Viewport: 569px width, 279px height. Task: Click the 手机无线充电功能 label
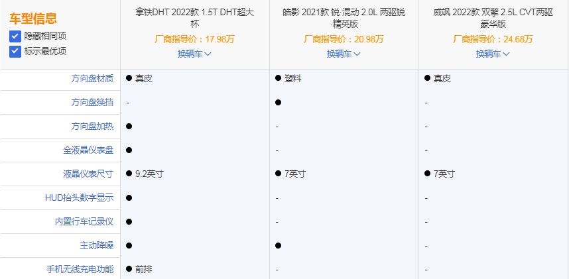click(80, 269)
